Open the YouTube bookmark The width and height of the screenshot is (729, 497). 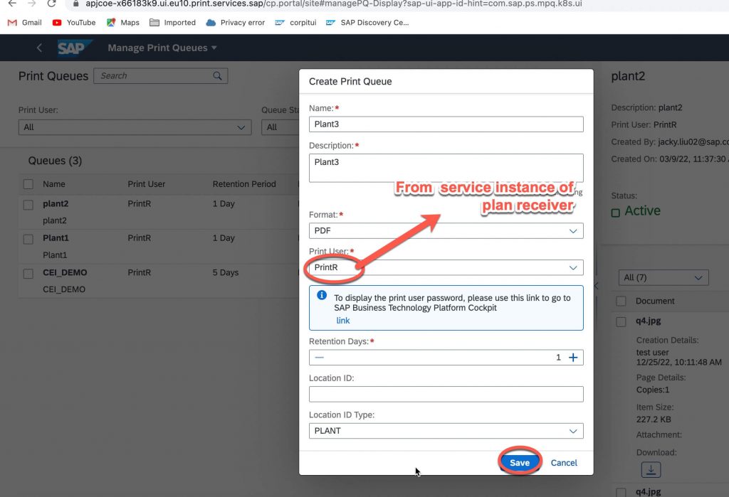click(x=74, y=22)
